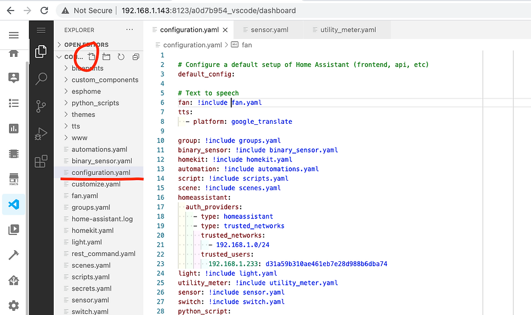Collapse all folders in Explorer
Viewport: 531px width, 315px height.
click(x=136, y=56)
